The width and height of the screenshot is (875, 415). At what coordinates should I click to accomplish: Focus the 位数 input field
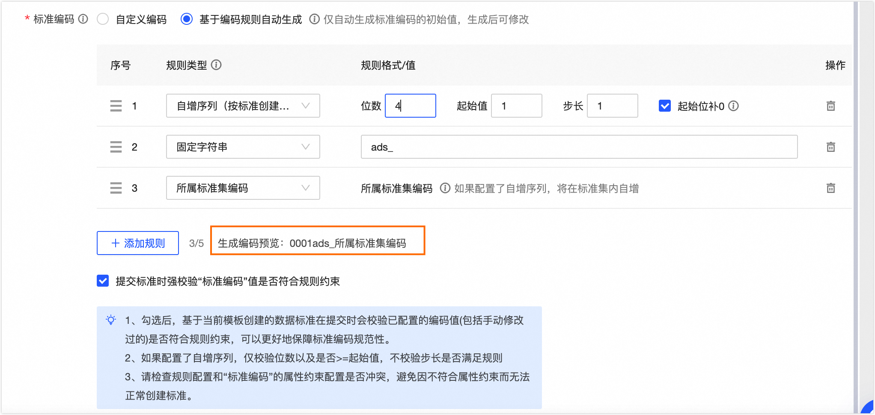coord(411,106)
